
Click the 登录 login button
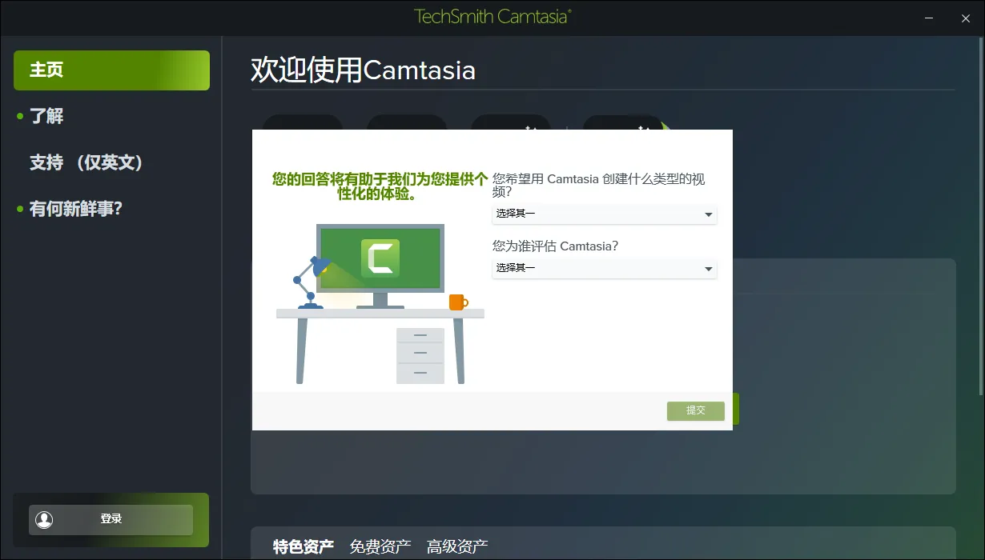click(x=111, y=519)
